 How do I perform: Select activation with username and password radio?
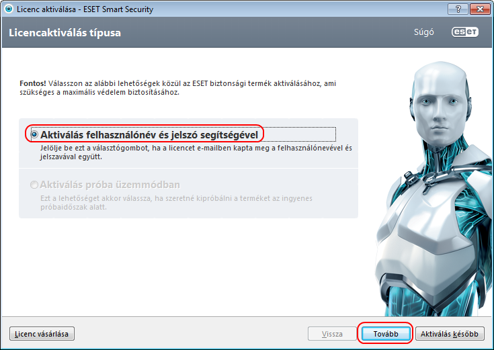pyautogui.click(x=34, y=135)
